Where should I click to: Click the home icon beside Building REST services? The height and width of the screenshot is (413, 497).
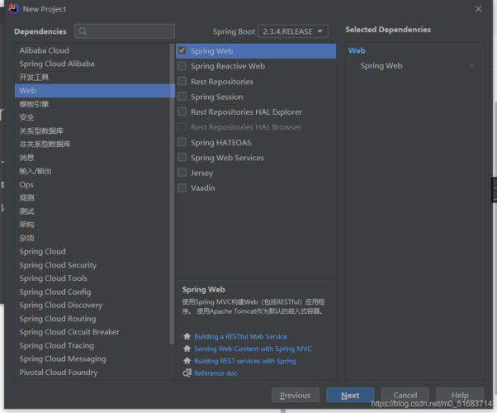click(187, 361)
